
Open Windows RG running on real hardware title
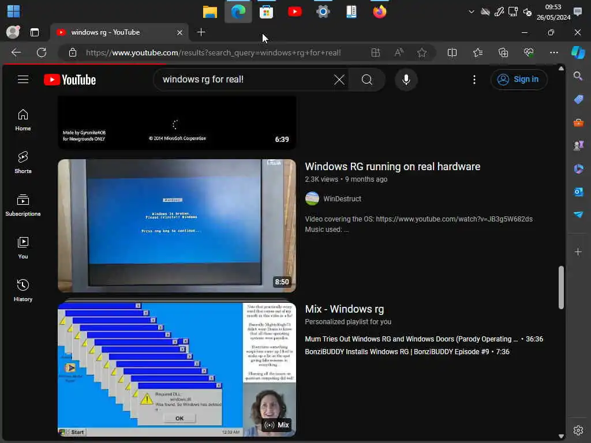[392, 167]
